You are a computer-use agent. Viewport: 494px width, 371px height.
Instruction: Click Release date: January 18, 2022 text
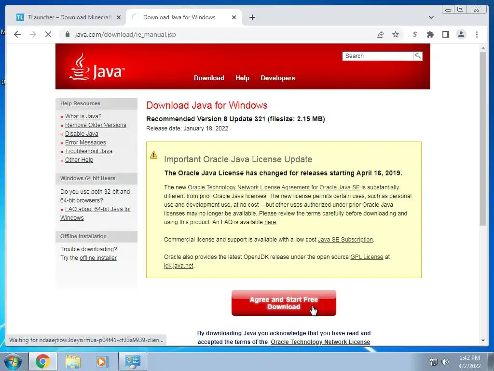click(x=187, y=128)
